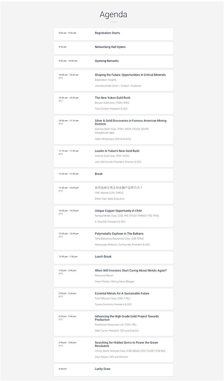Screen dimensions: 224x381
Task: Click the Lunch Break agenda row
Action: (x=113, y=258)
